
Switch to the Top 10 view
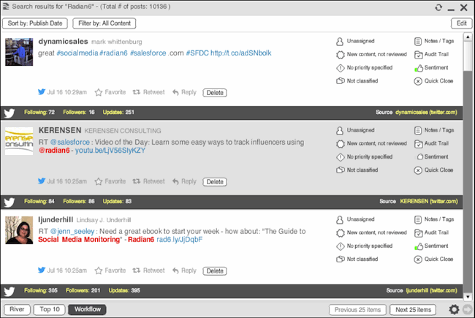pos(50,309)
